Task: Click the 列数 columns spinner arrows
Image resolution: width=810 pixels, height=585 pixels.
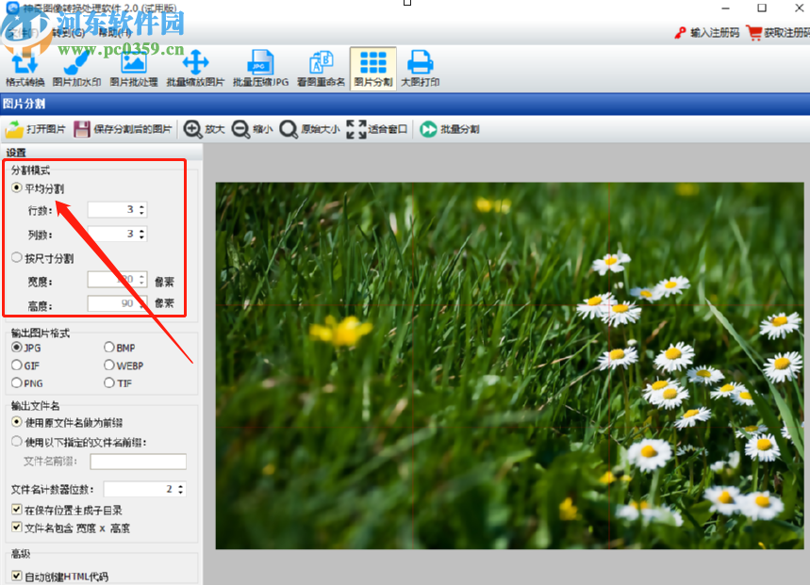Action: (142, 234)
